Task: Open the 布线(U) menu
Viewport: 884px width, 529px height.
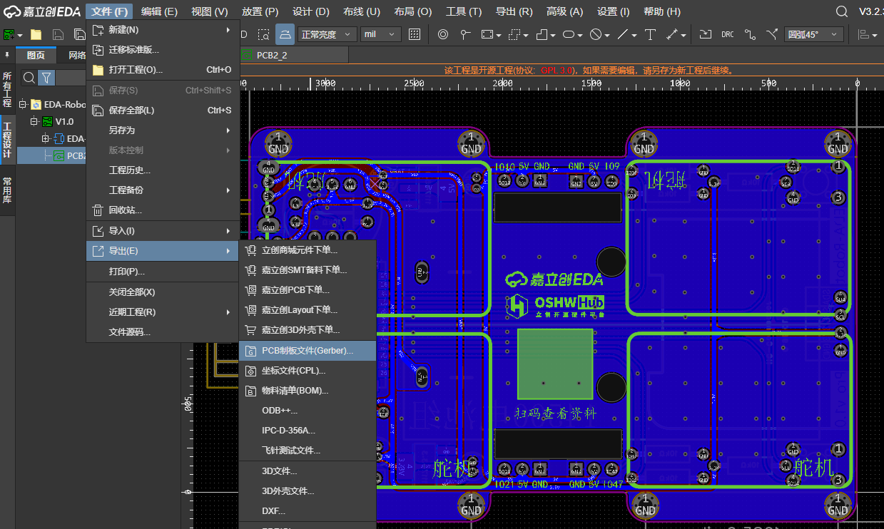Action: tap(361, 11)
